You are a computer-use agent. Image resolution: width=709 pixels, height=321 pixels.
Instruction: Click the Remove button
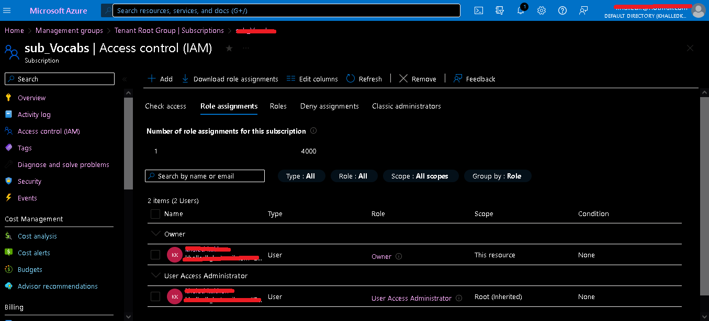(418, 79)
